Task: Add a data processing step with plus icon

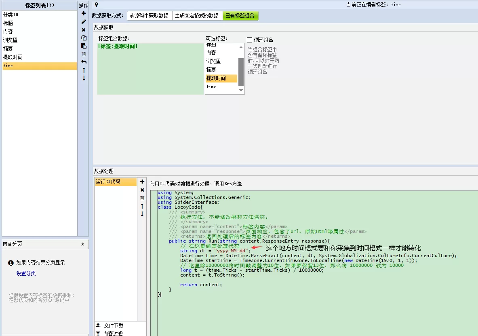Action: (x=142, y=182)
